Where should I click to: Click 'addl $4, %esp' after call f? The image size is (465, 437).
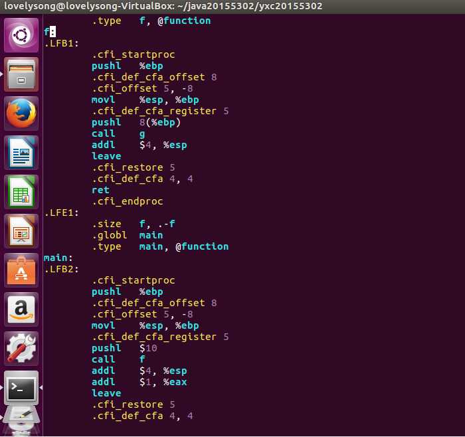tap(139, 371)
